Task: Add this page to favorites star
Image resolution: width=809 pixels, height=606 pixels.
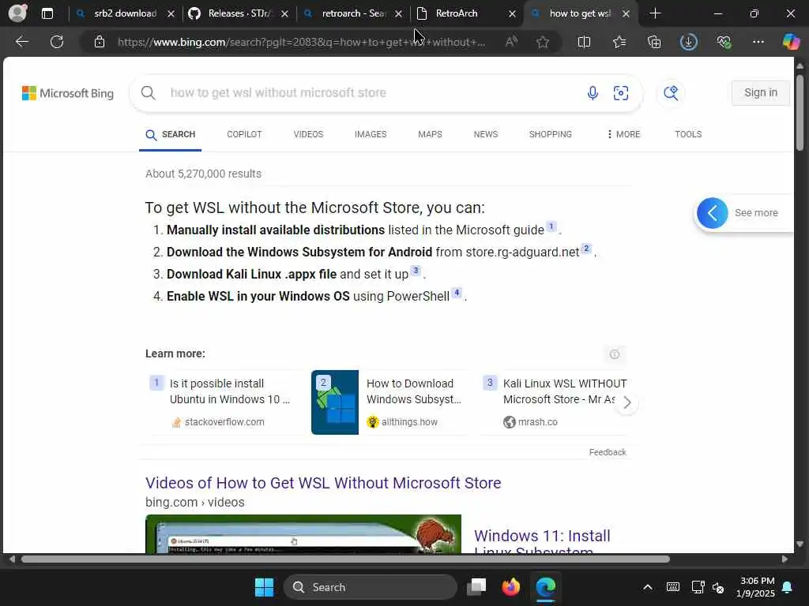Action: 542,42
